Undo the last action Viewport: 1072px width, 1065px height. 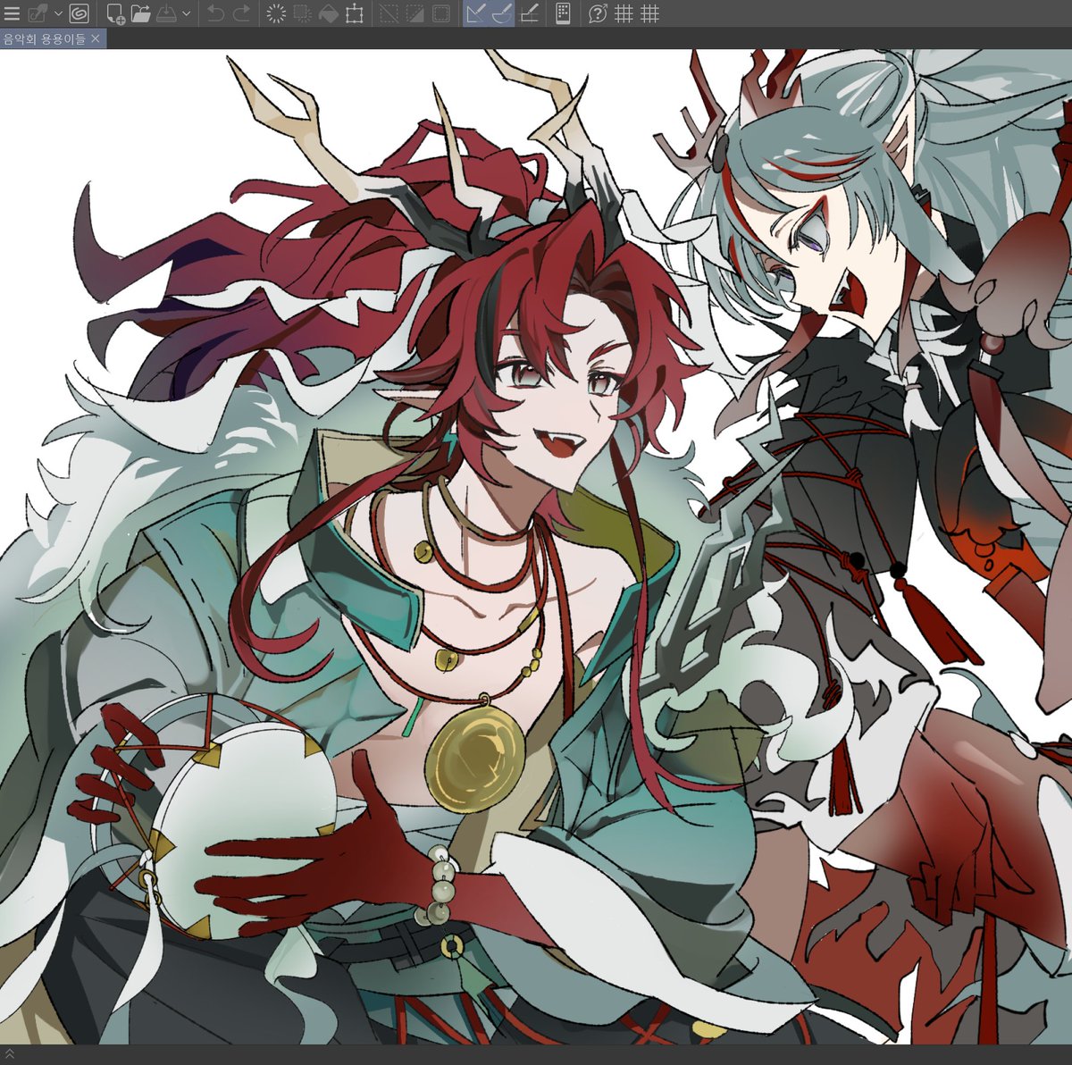[x=215, y=13]
